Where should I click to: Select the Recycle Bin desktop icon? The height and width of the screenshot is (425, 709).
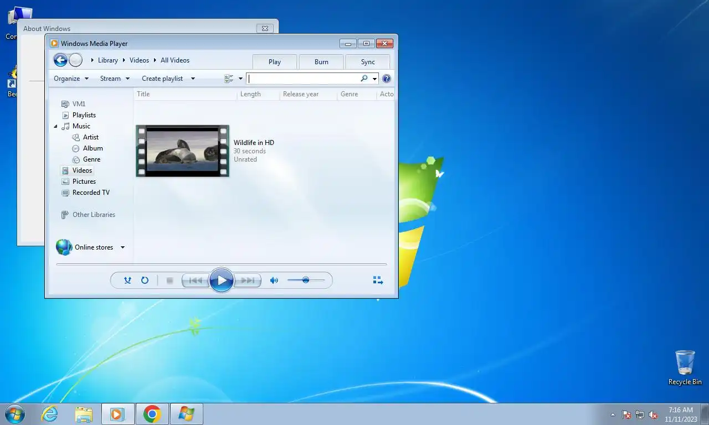[685, 367]
